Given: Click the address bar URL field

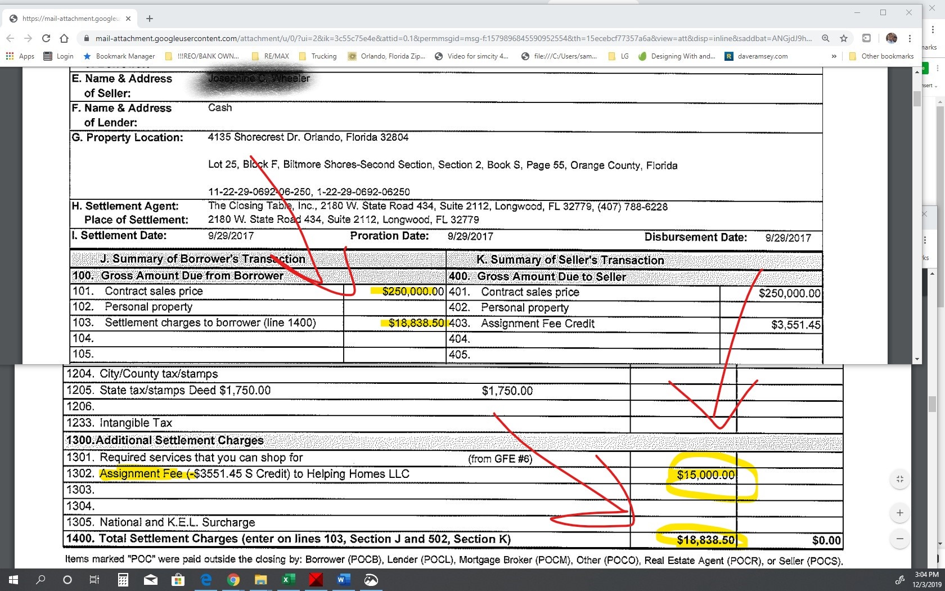Looking at the screenshot, I should click(453, 38).
